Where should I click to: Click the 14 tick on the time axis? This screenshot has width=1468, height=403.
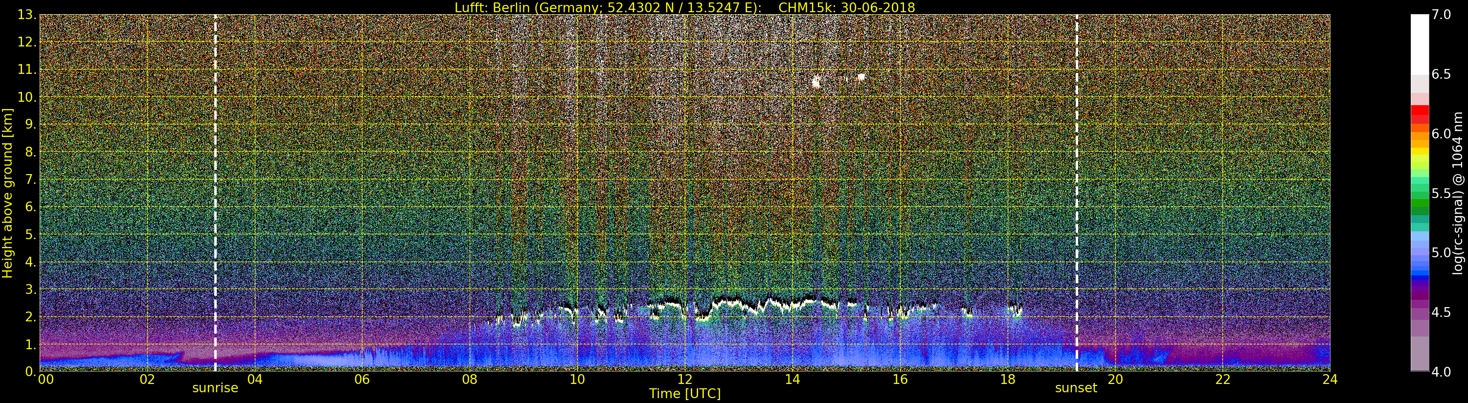pyautogui.click(x=792, y=380)
